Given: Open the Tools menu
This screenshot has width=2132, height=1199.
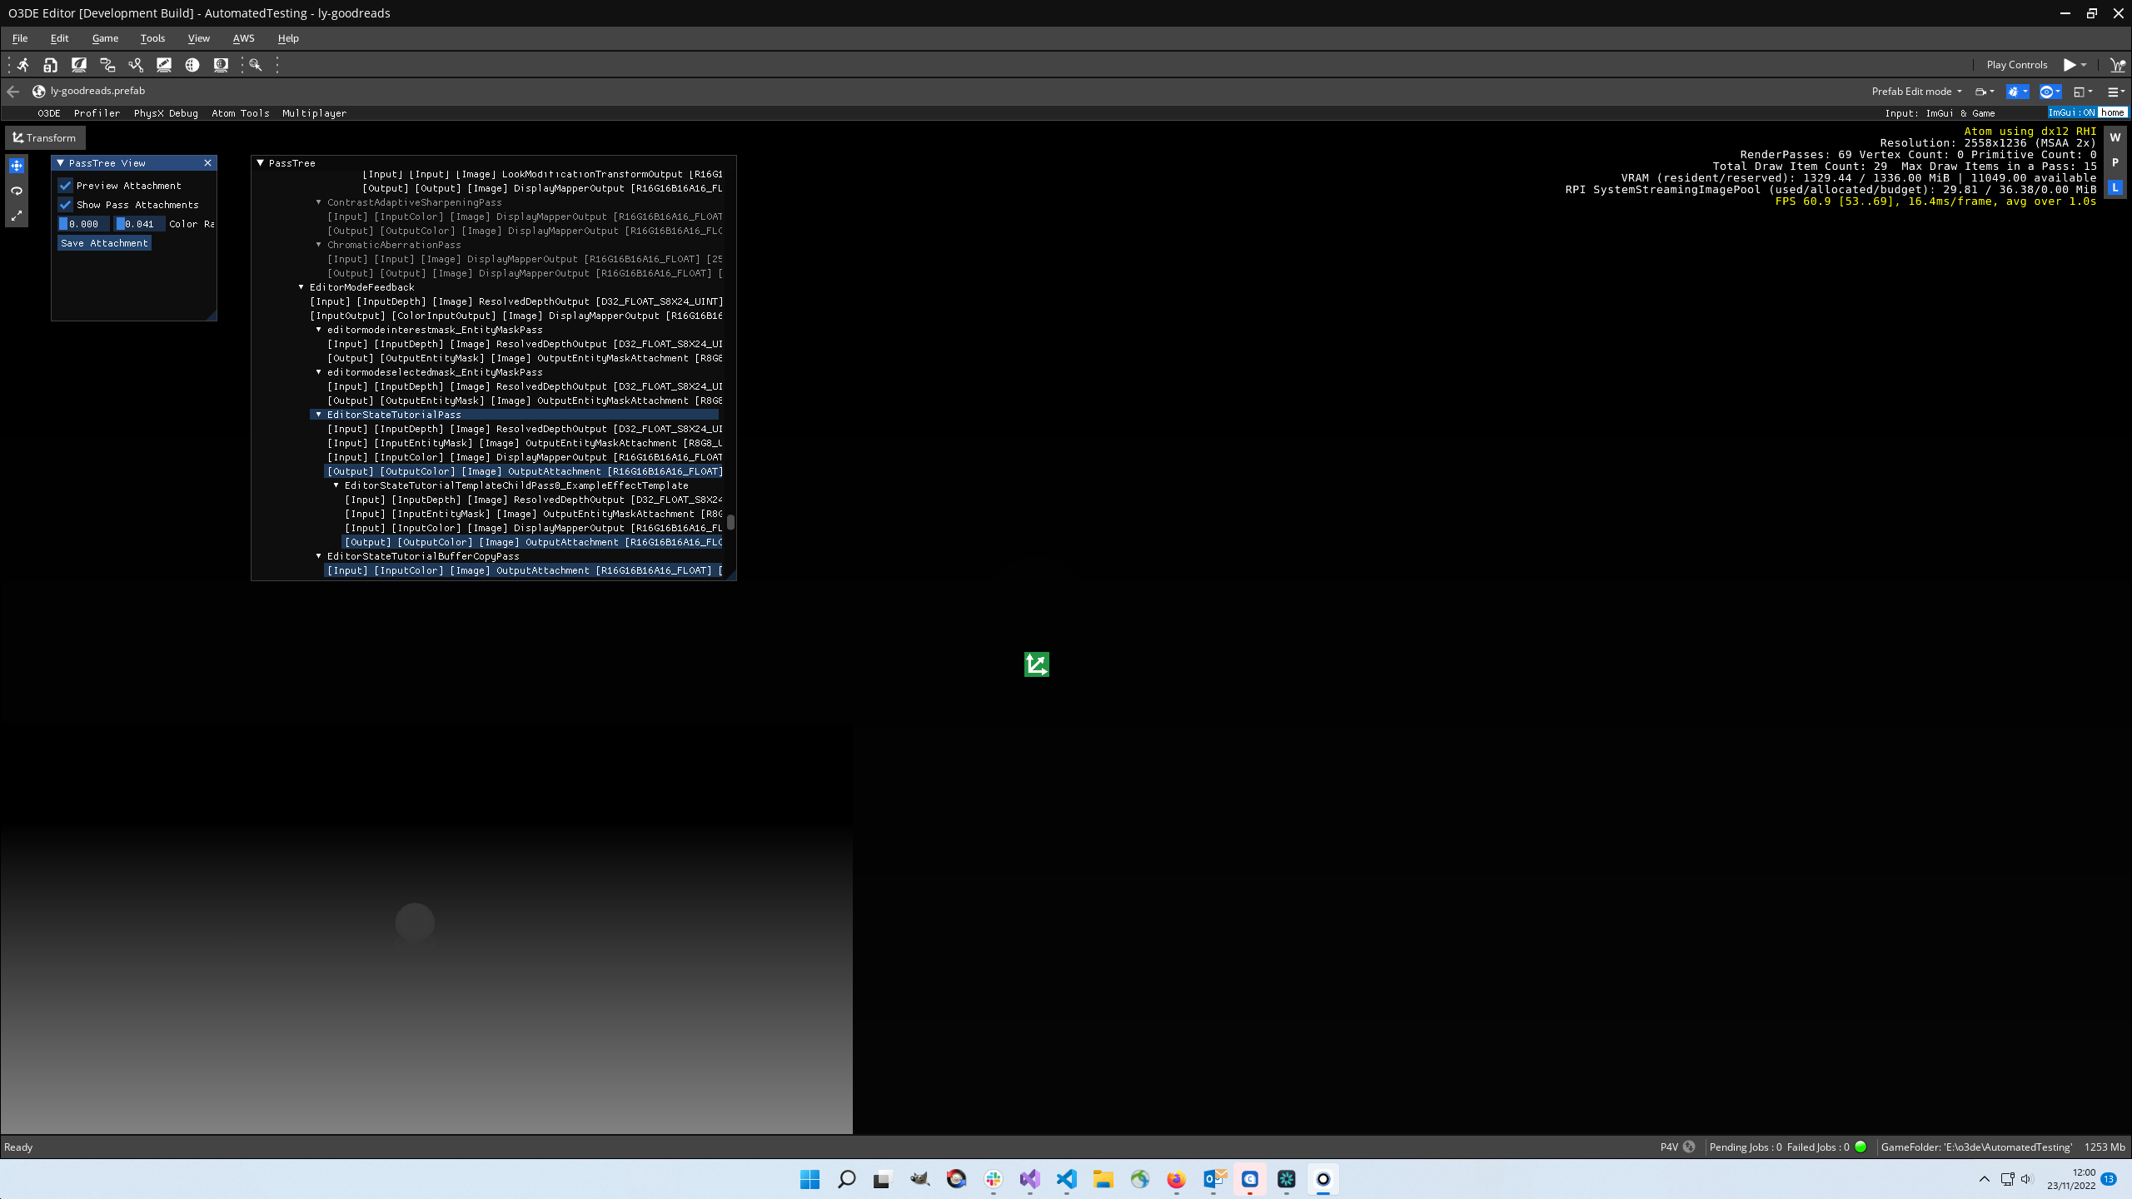Looking at the screenshot, I should coord(152,37).
